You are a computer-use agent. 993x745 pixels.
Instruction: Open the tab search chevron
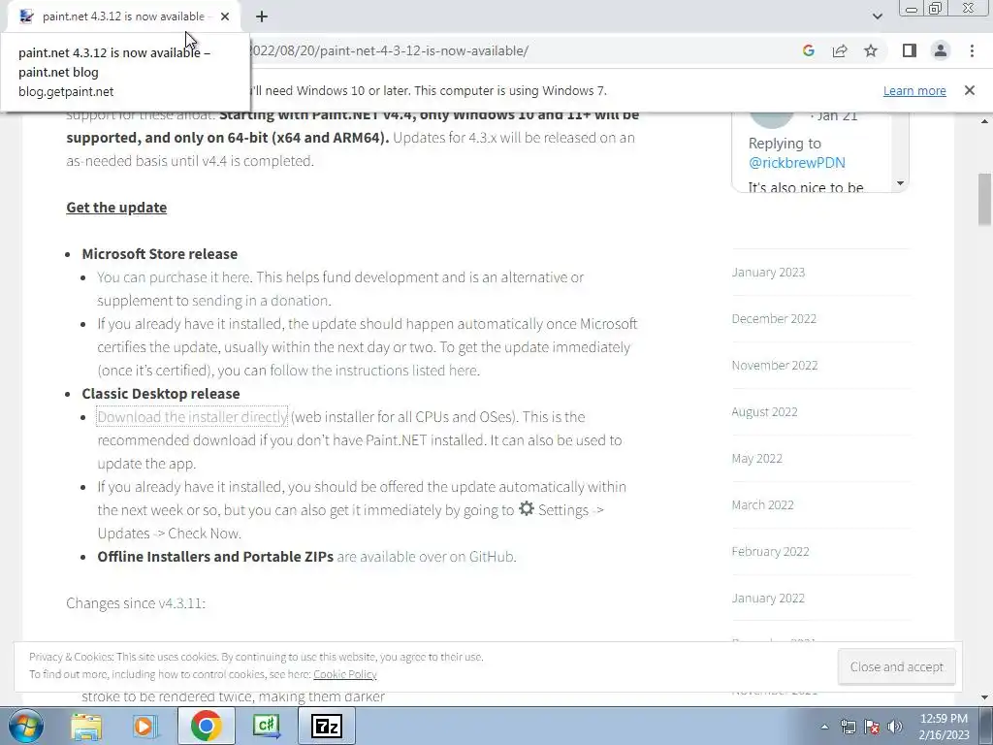point(877,16)
